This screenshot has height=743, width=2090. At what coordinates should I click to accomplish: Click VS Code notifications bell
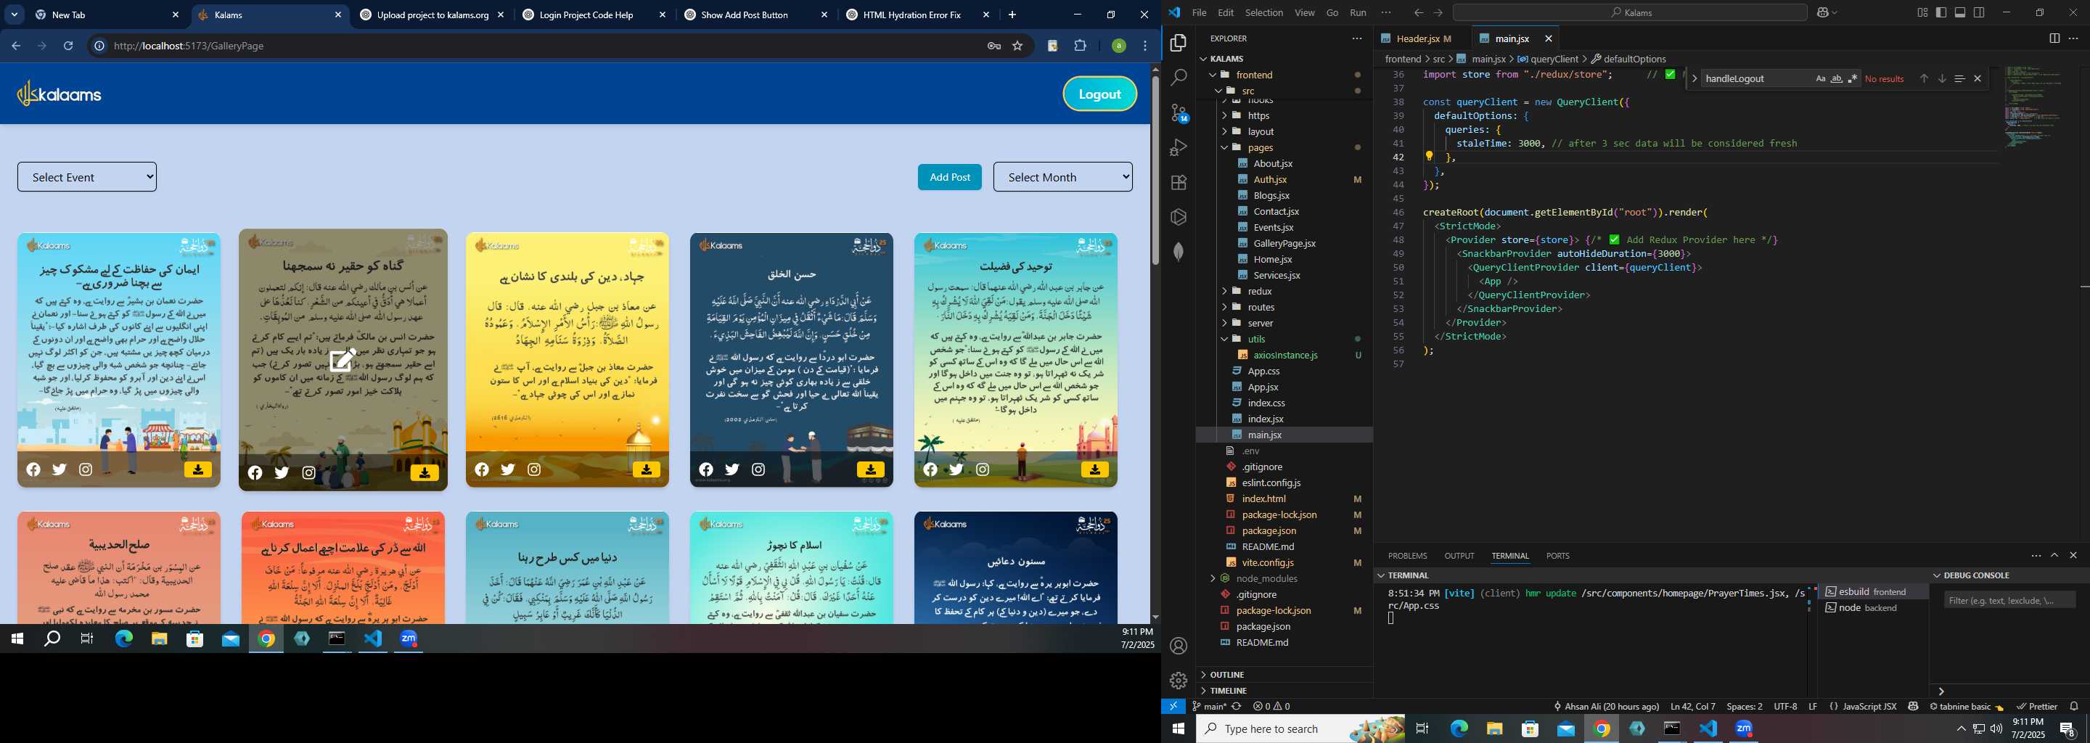coord(2074,707)
